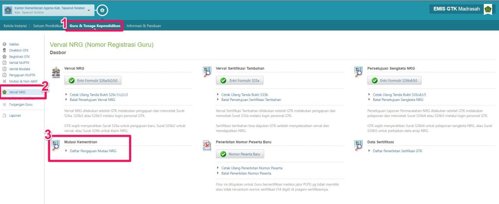Click the circular home icon in header
Image resolution: width=499 pixels, height=204 pixels.
click(101, 10)
